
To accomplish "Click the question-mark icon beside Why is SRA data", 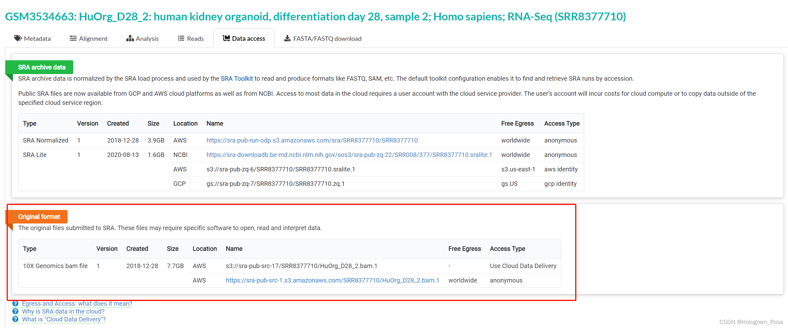I will click(15, 311).
